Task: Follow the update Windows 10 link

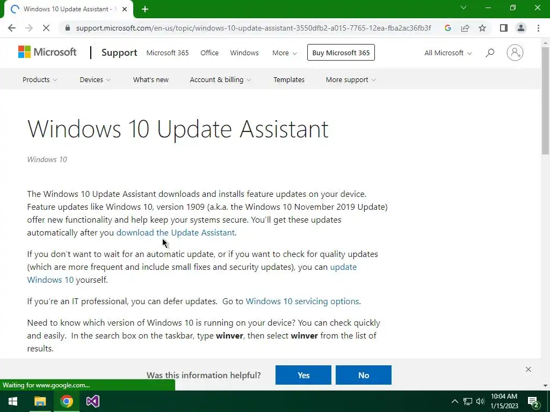Action: pos(343,267)
